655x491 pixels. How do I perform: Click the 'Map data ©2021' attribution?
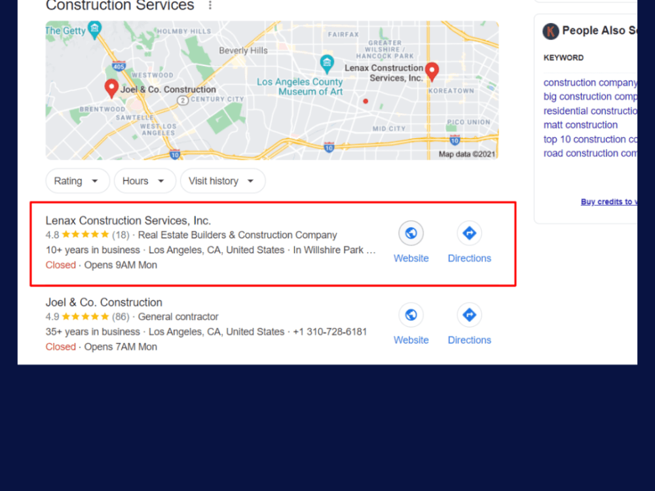(467, 154)
